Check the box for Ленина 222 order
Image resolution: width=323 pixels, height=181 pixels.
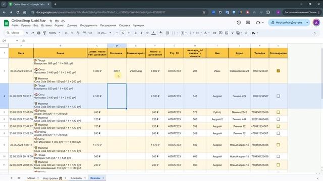click(278, 96)
